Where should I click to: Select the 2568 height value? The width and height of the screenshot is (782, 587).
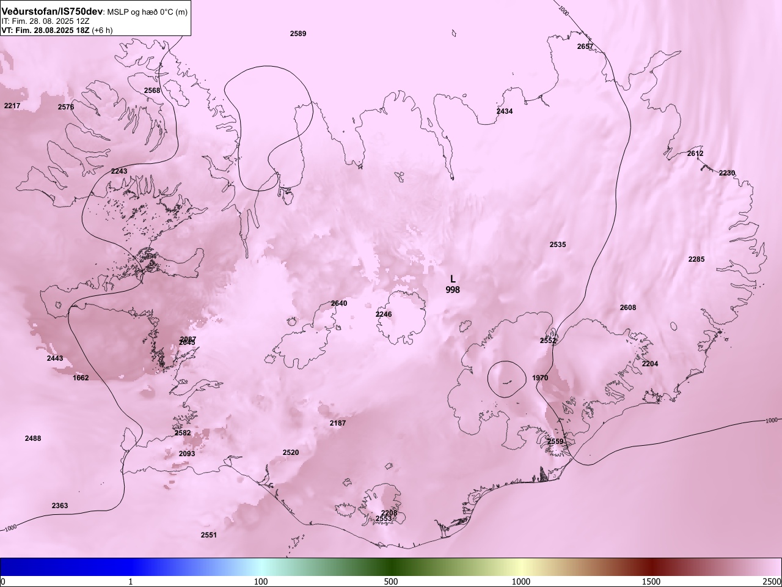(x=152, y=90)
